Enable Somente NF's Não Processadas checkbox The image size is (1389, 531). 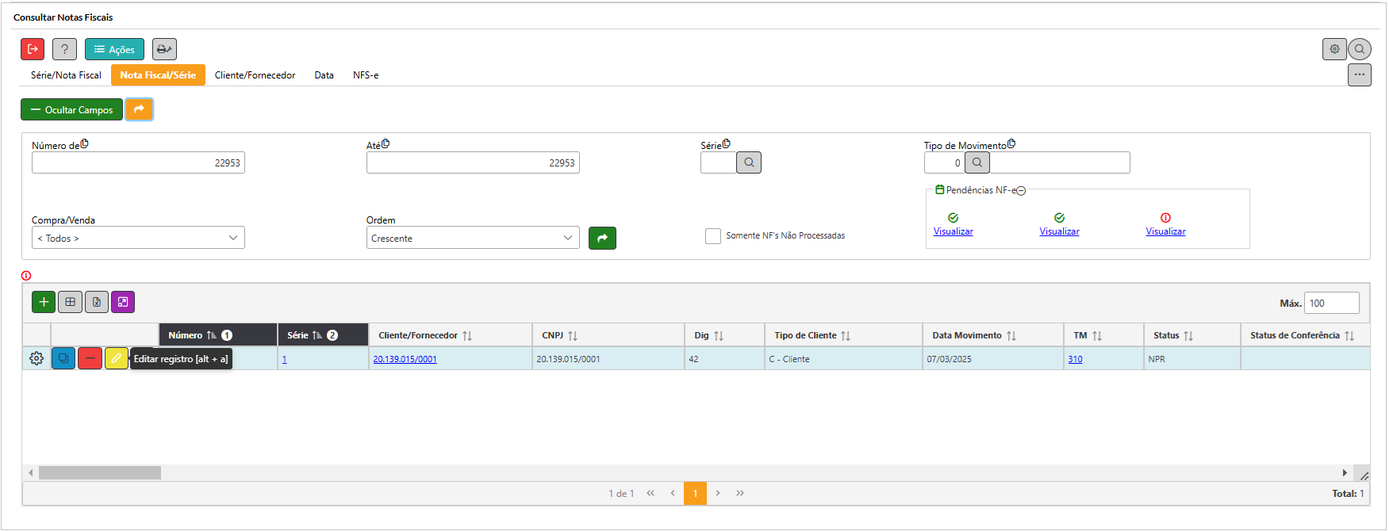point(713,236)
